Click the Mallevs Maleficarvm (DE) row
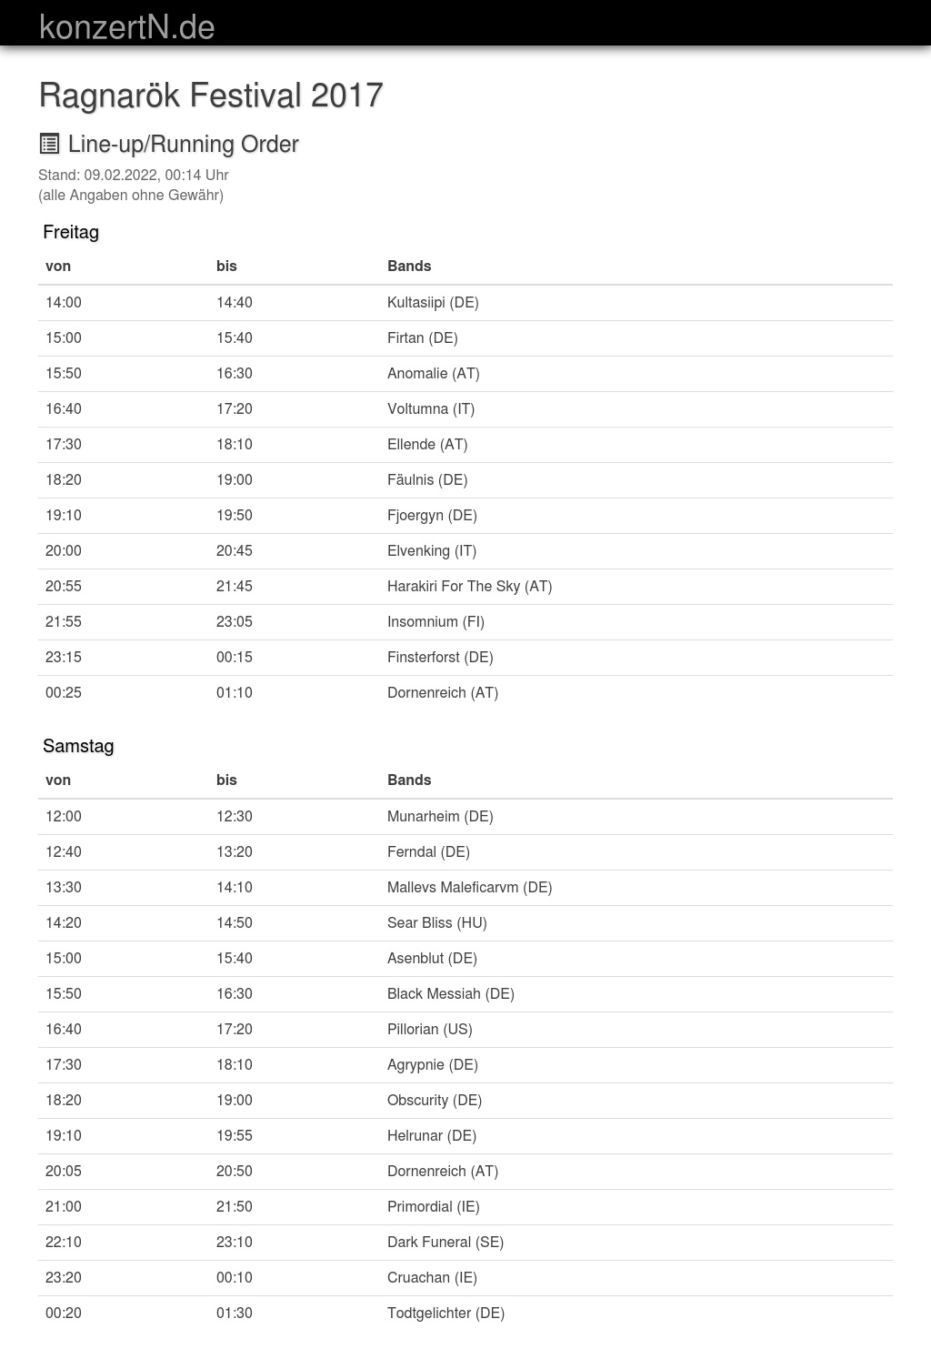This screenshot has height=1349, width=931. (469, 887)
